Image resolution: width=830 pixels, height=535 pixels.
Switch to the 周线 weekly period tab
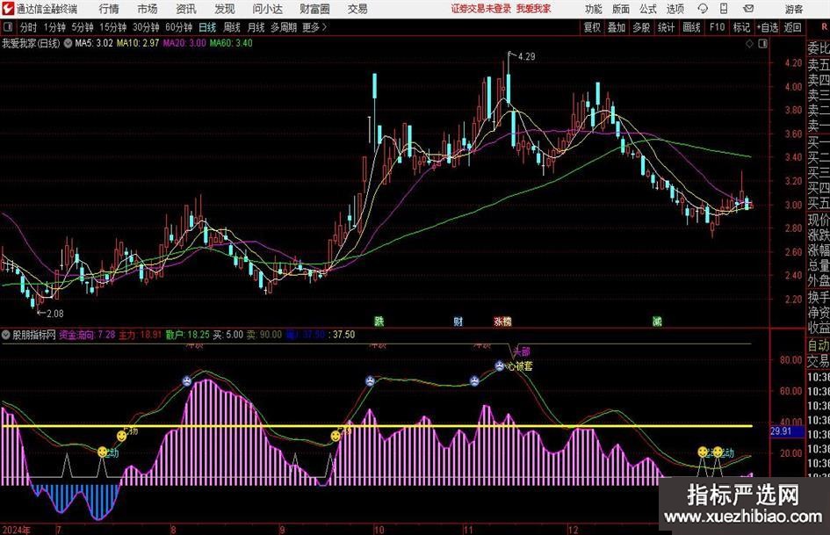232,27
